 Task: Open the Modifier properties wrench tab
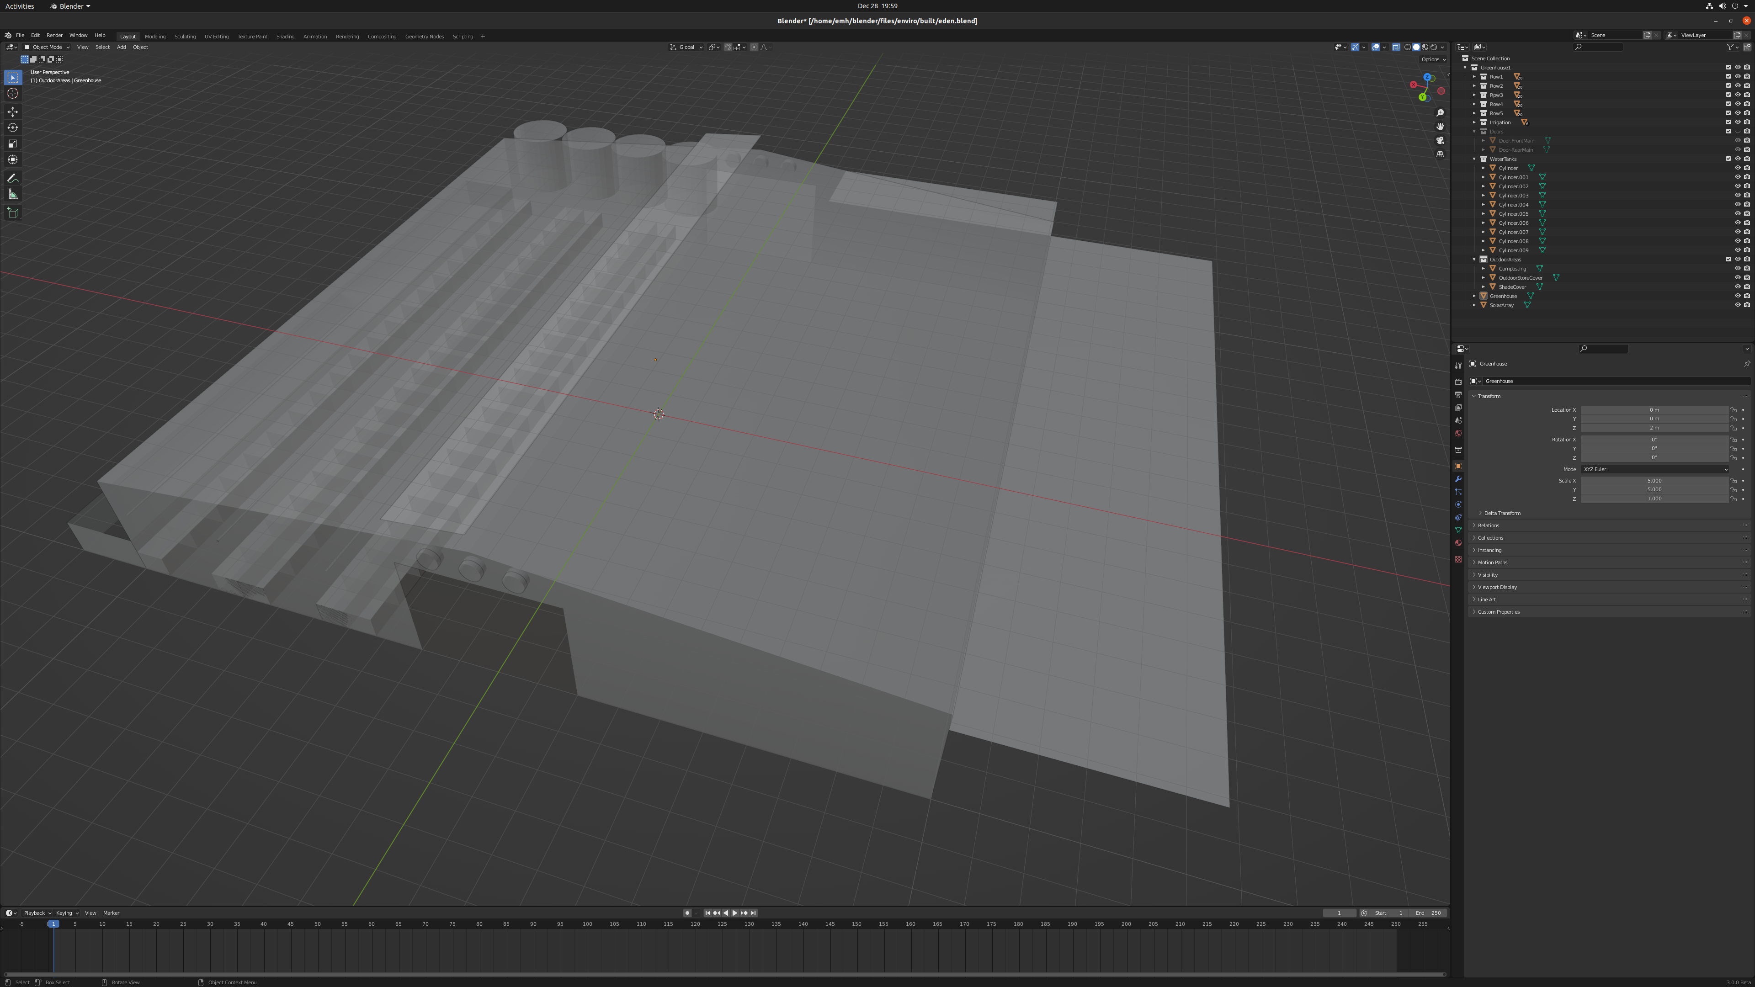coord(1458,479)
